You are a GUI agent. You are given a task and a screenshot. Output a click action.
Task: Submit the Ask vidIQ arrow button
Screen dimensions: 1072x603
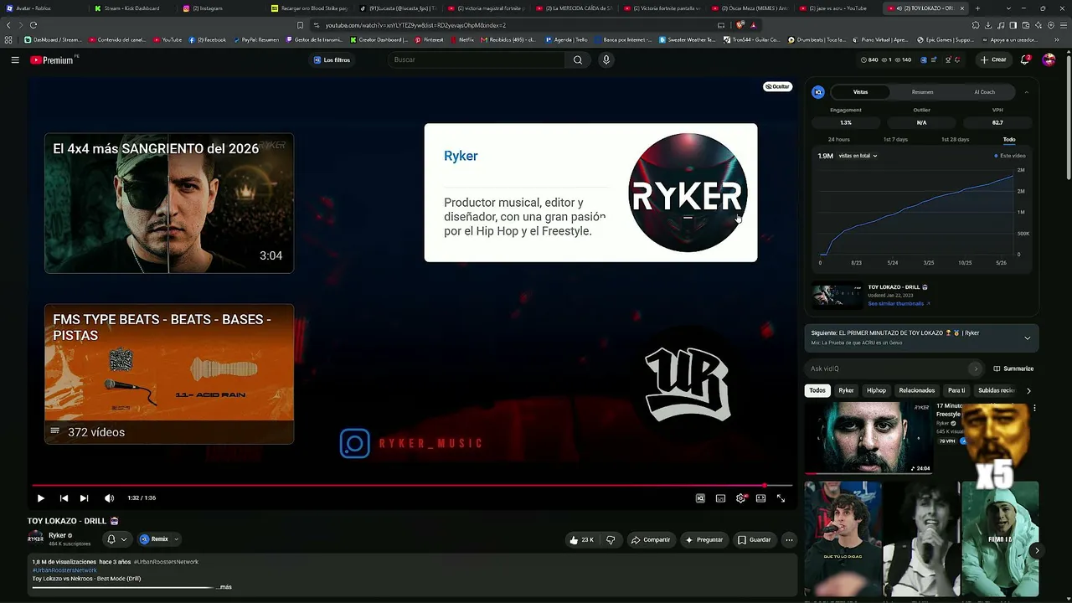(x=975, y=368)
